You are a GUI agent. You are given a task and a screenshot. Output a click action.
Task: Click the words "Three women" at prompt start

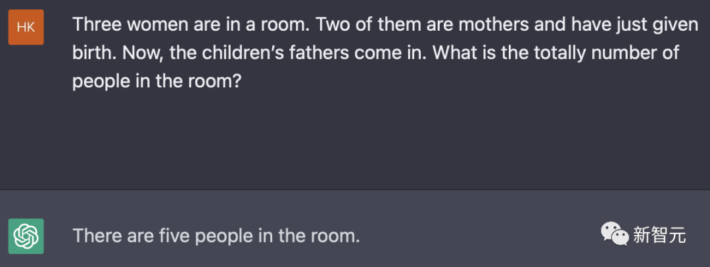(130, 25)
